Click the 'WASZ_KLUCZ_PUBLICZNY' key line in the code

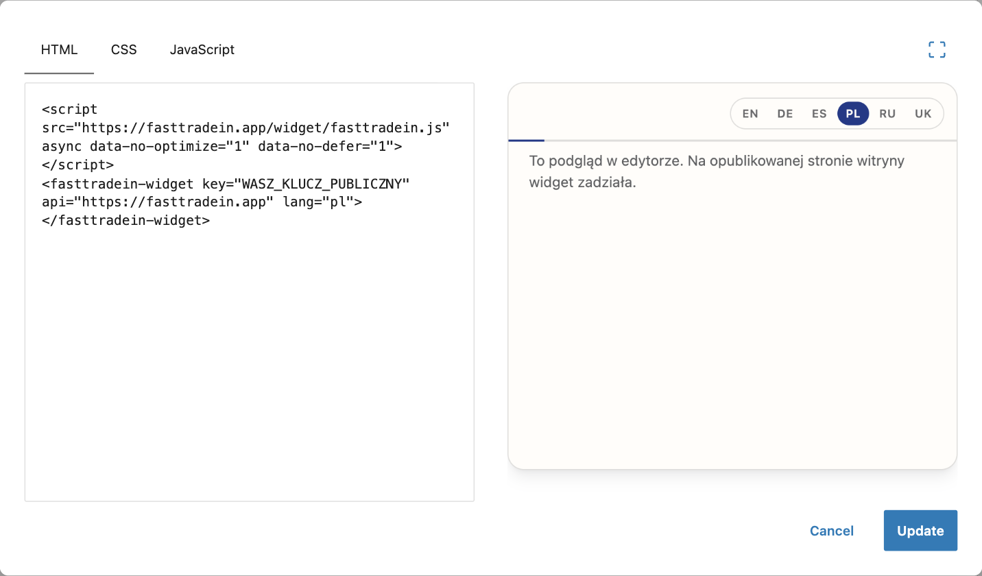[226, 184]
